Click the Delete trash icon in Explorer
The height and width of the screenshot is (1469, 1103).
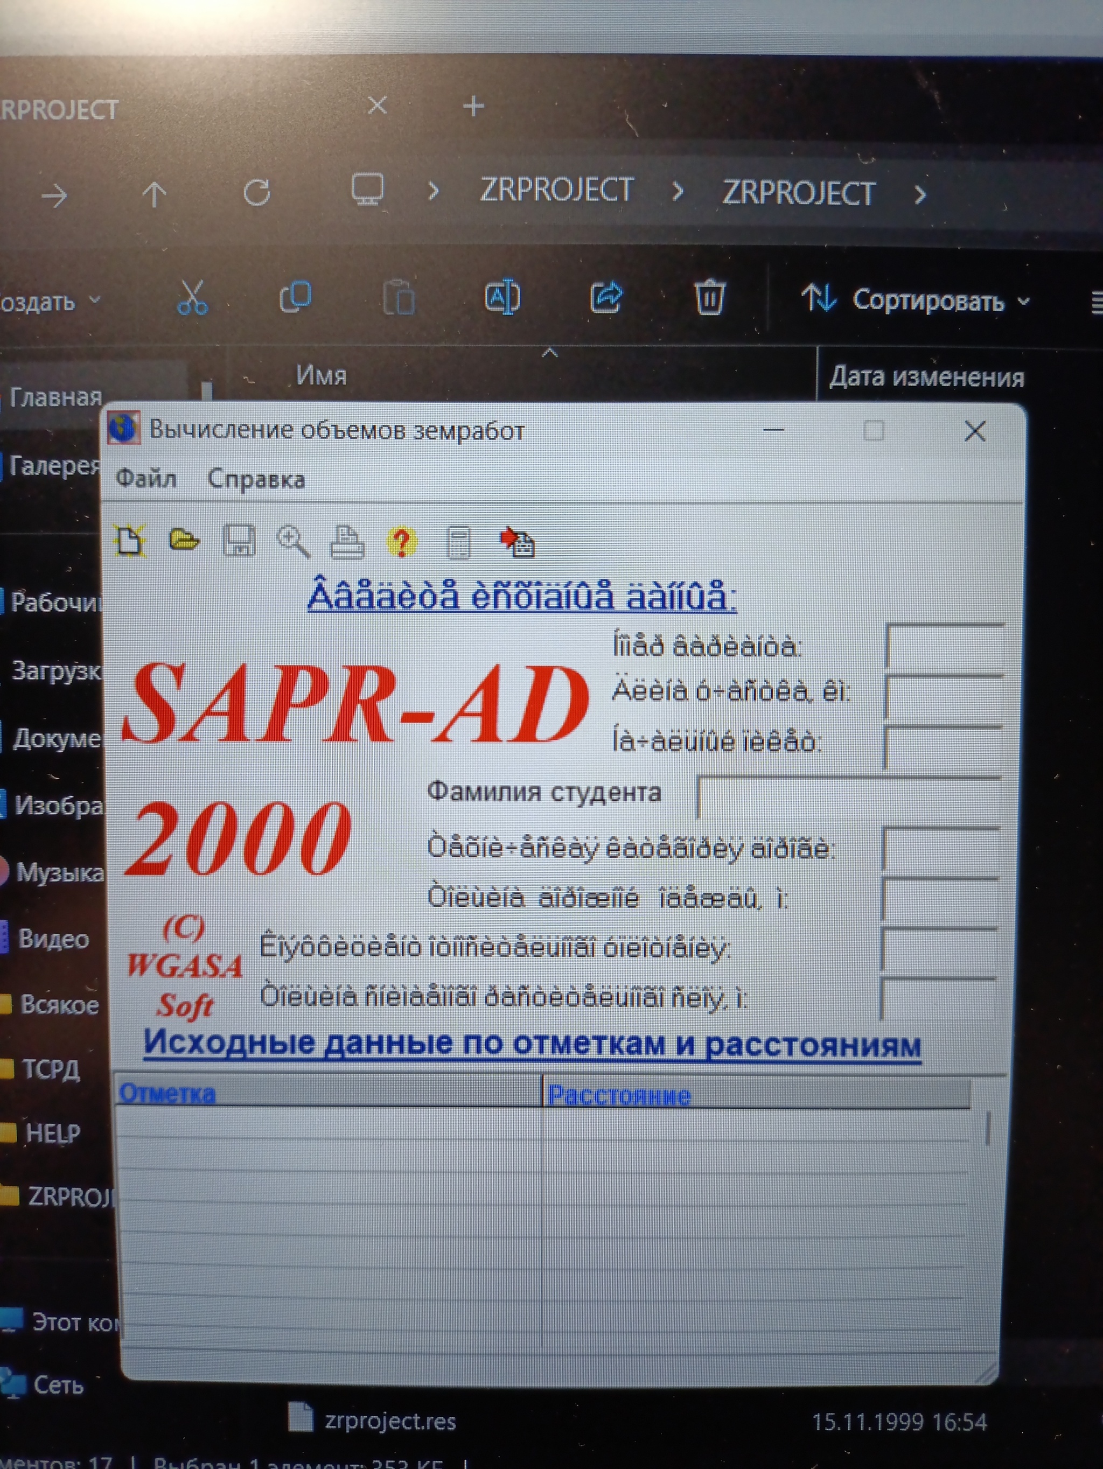(709, 297)
